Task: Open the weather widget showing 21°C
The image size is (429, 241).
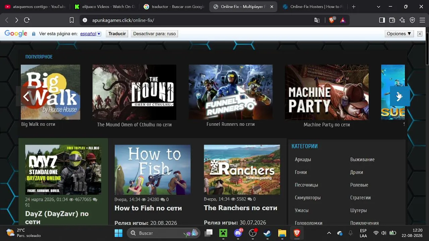Action: [x=23, y=233]
